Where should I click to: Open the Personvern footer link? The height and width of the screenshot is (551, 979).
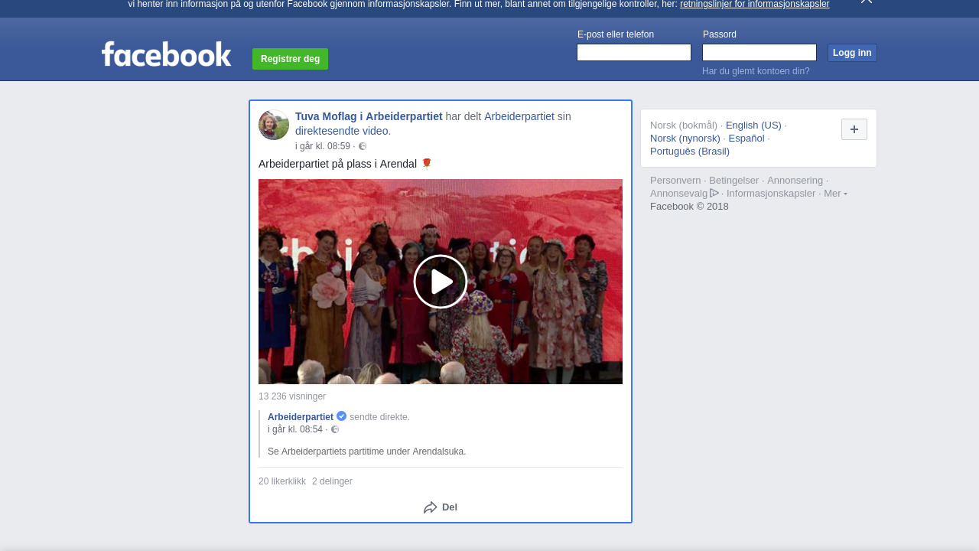(675, 181)
